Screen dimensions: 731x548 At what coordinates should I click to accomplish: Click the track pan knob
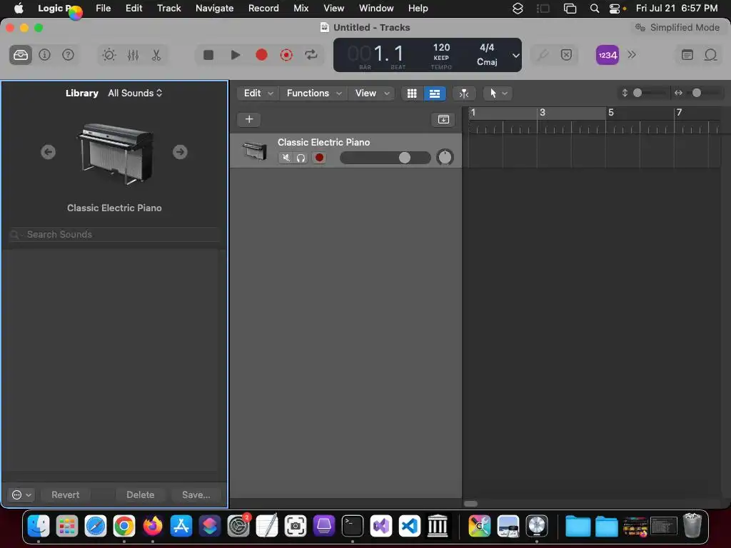tap(445, 158)
